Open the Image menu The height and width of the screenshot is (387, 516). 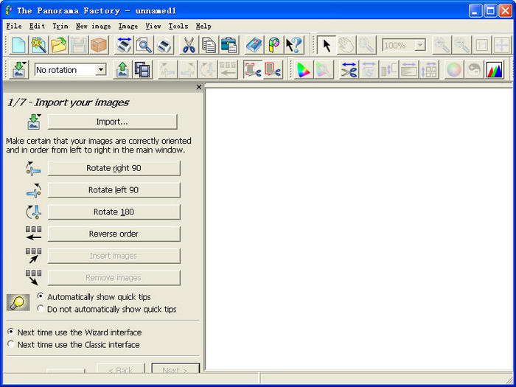[x=128, y=26]
